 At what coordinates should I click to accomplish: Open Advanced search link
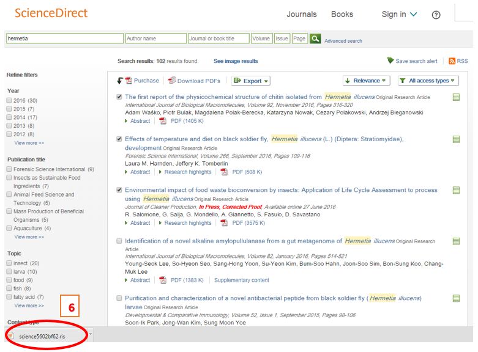tap(343, 41)
